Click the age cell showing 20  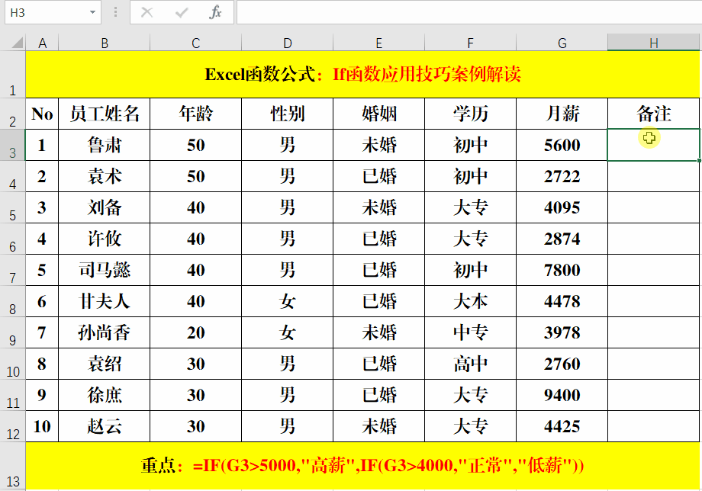(195, 332)
